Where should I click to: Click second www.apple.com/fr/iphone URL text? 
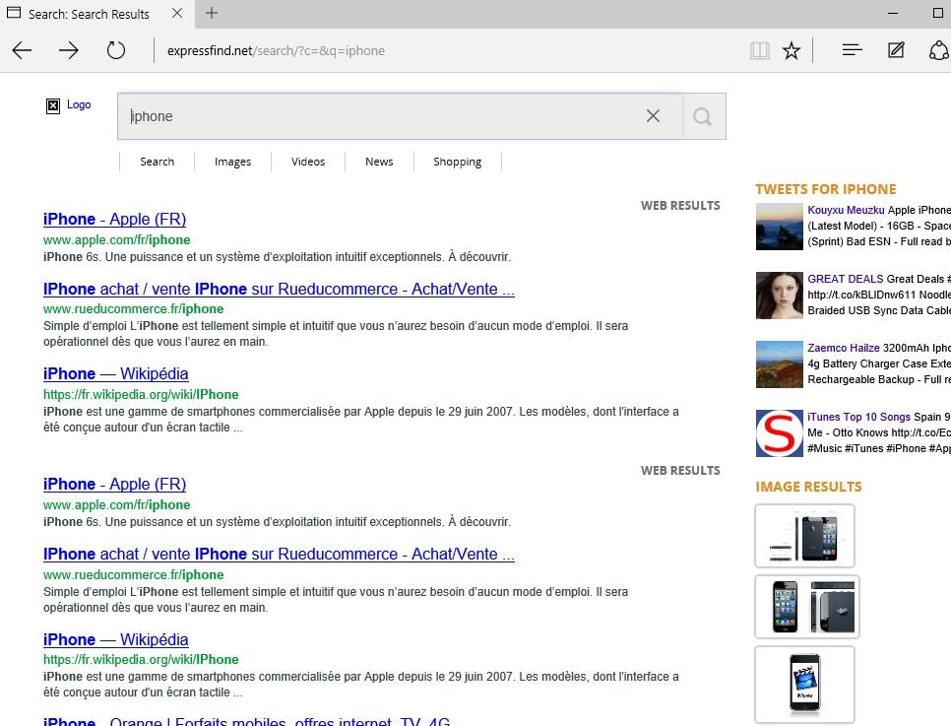pyautogui.click(x=116, y=505)
